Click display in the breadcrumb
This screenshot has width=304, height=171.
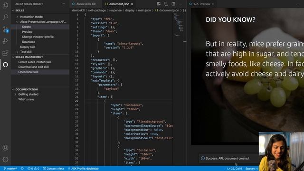[130, 10]
